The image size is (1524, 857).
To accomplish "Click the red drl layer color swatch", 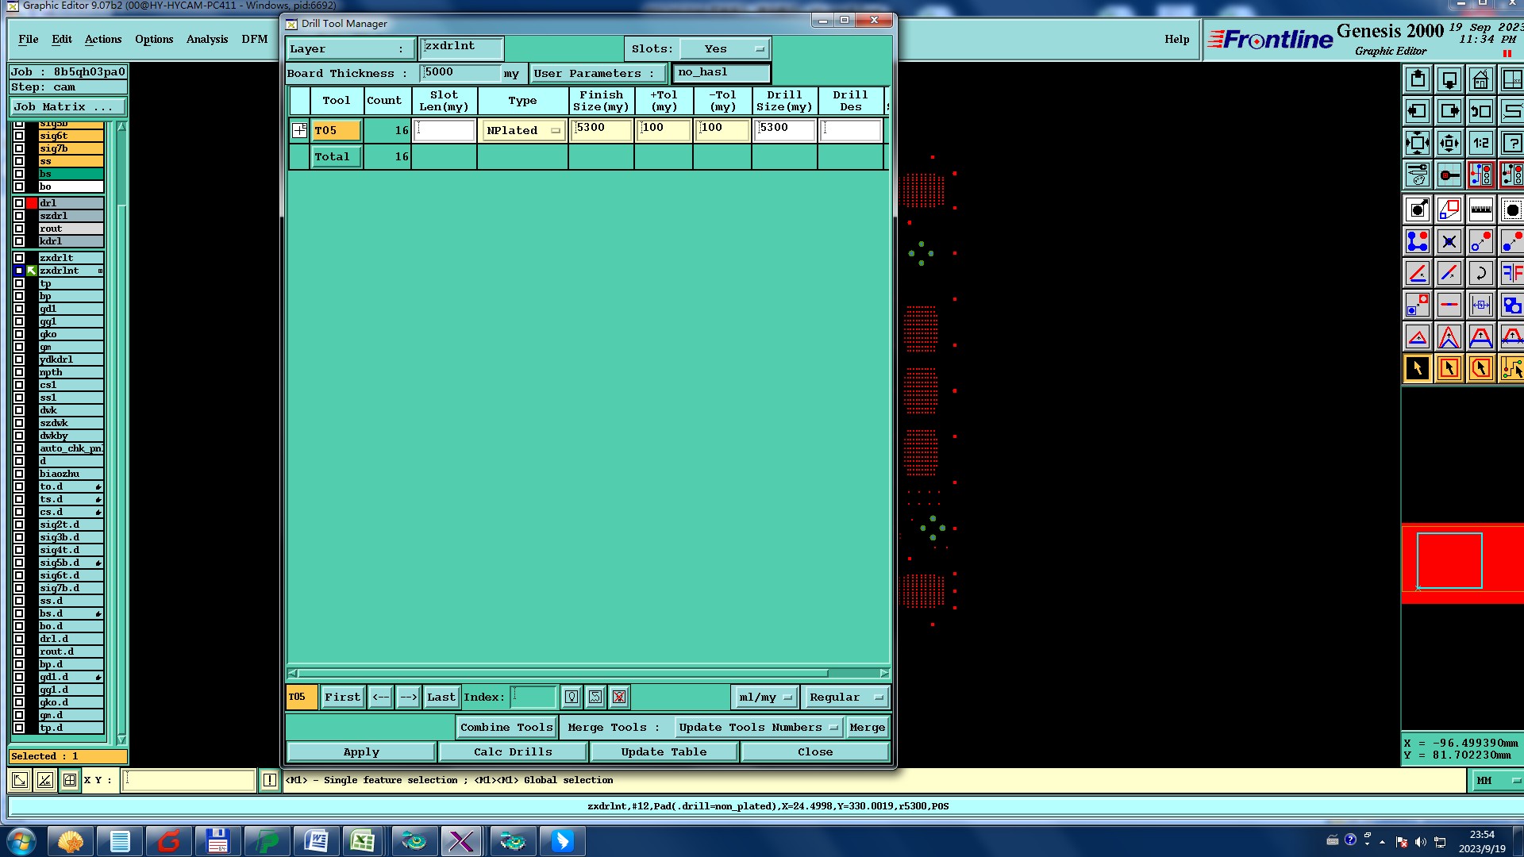I will pyautogui.click(x=32, y=203).
